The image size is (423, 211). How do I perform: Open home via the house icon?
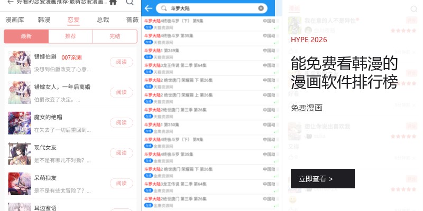[x=113, y=2]
